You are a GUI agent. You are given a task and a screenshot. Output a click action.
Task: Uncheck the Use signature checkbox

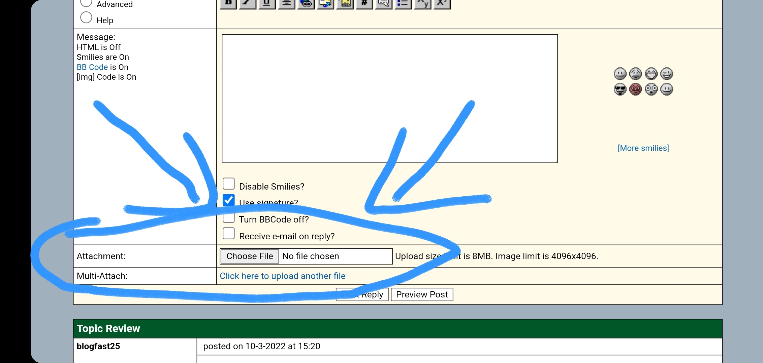click(229, 200)
